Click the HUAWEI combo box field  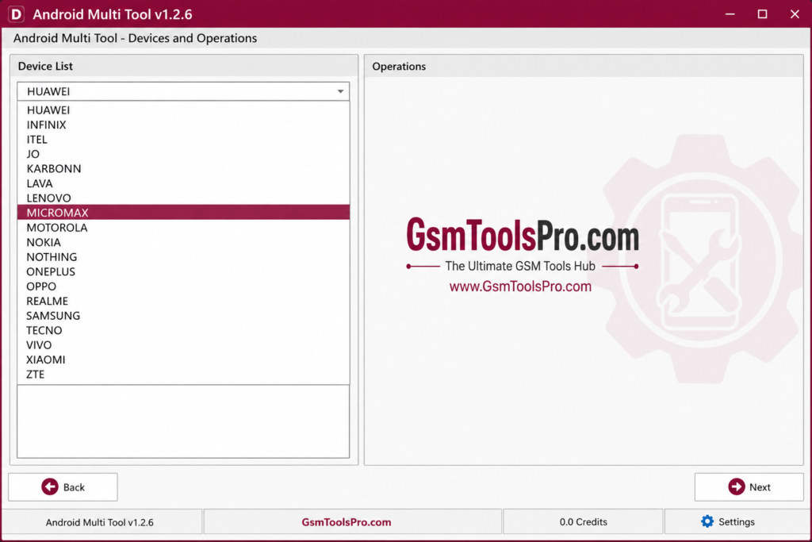click(x=183, y=91)
